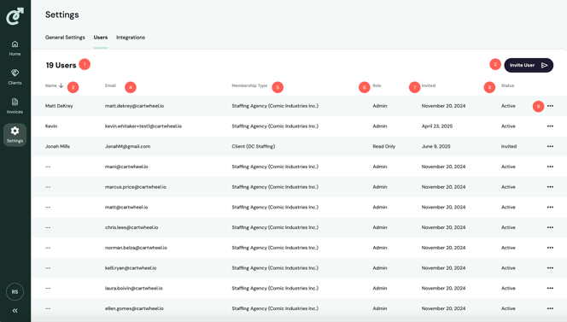Image resolution: width=567 pixels, height=322 pixels.
Task: Select the Settings gear icon
Action: [x=15, y=131]
